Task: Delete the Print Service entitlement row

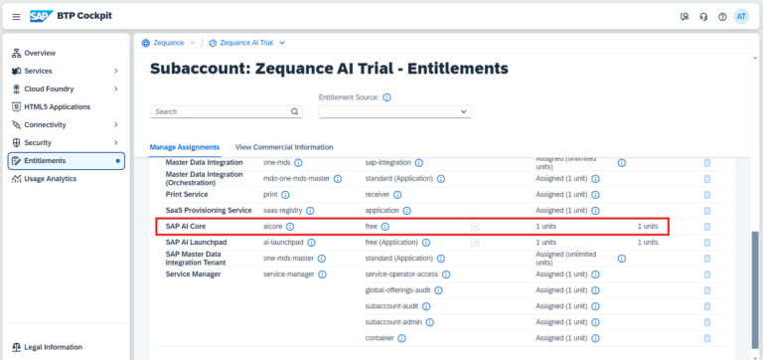Action: (x=707, y=194)
